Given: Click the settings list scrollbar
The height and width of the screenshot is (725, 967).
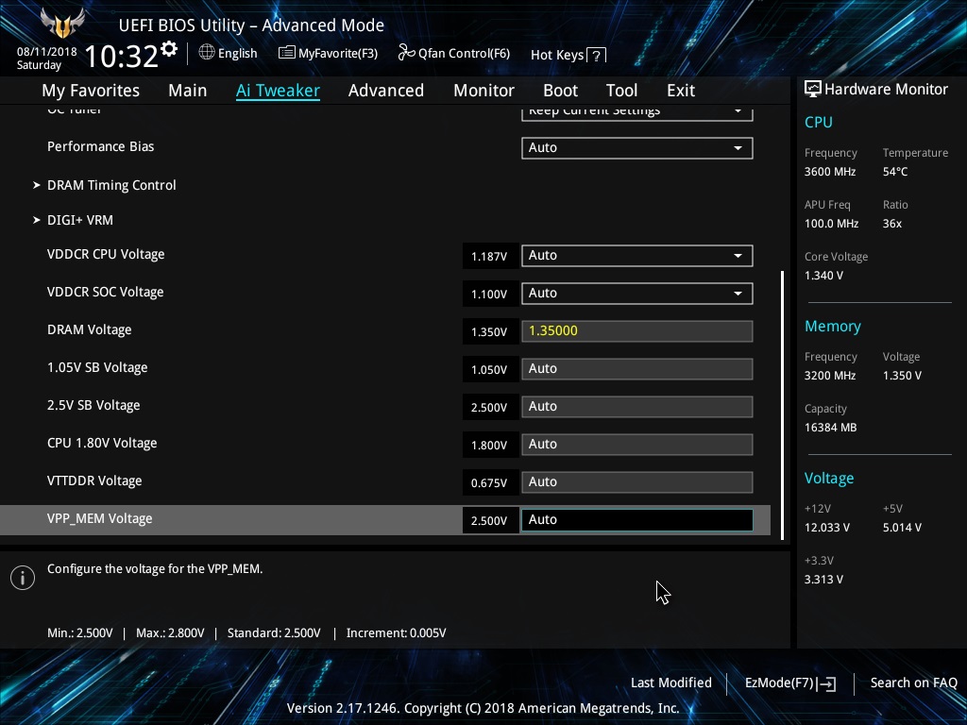Looking at the screenshot, I should [783, 405].
